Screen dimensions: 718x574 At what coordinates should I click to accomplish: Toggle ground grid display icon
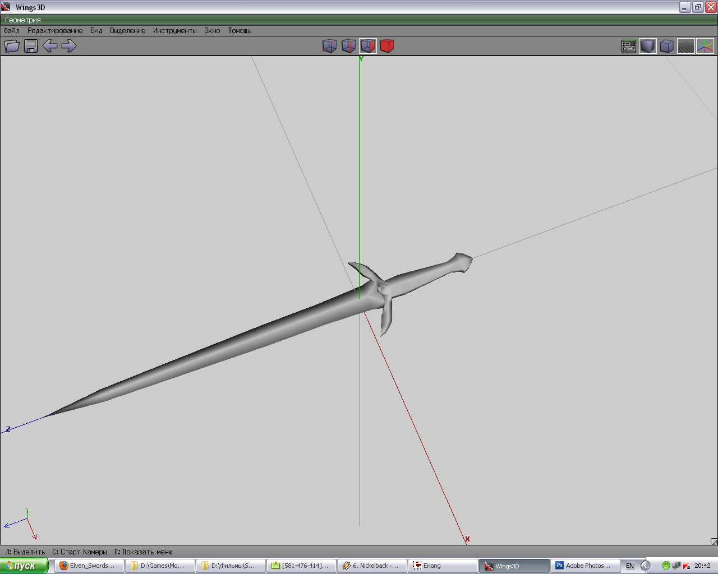(x=686, y=46)
